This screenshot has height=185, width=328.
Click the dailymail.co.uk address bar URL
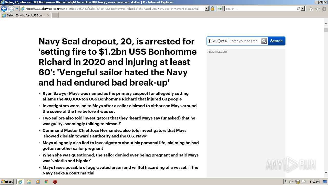112,9
